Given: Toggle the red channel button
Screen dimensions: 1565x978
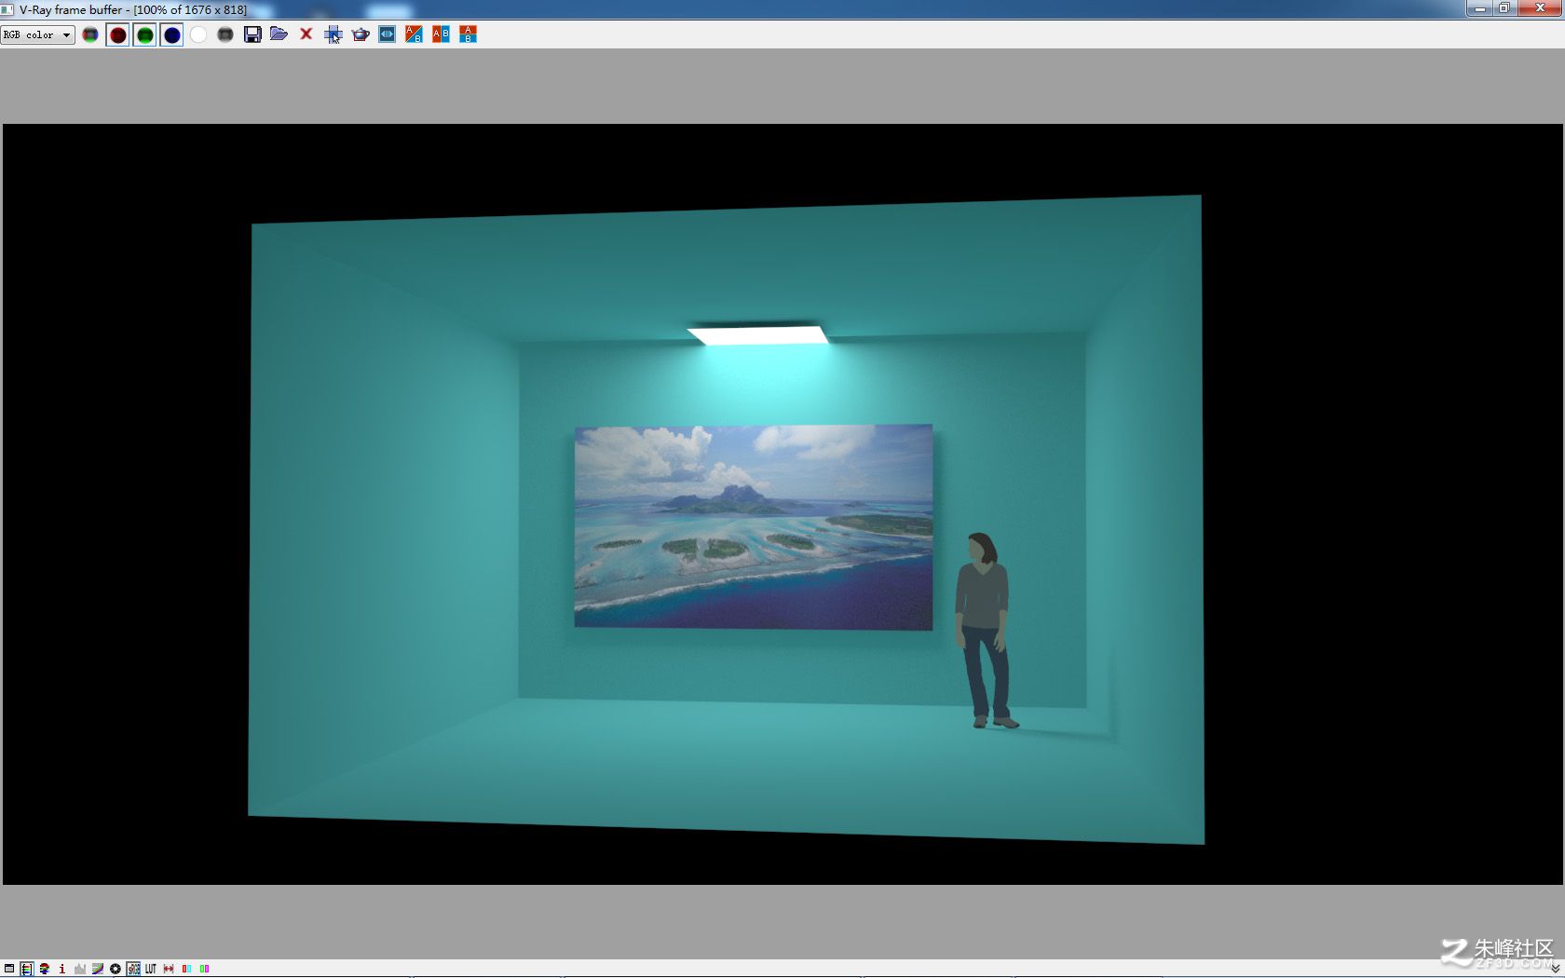Looking at the screenshot, I should (x=117, y=34).
